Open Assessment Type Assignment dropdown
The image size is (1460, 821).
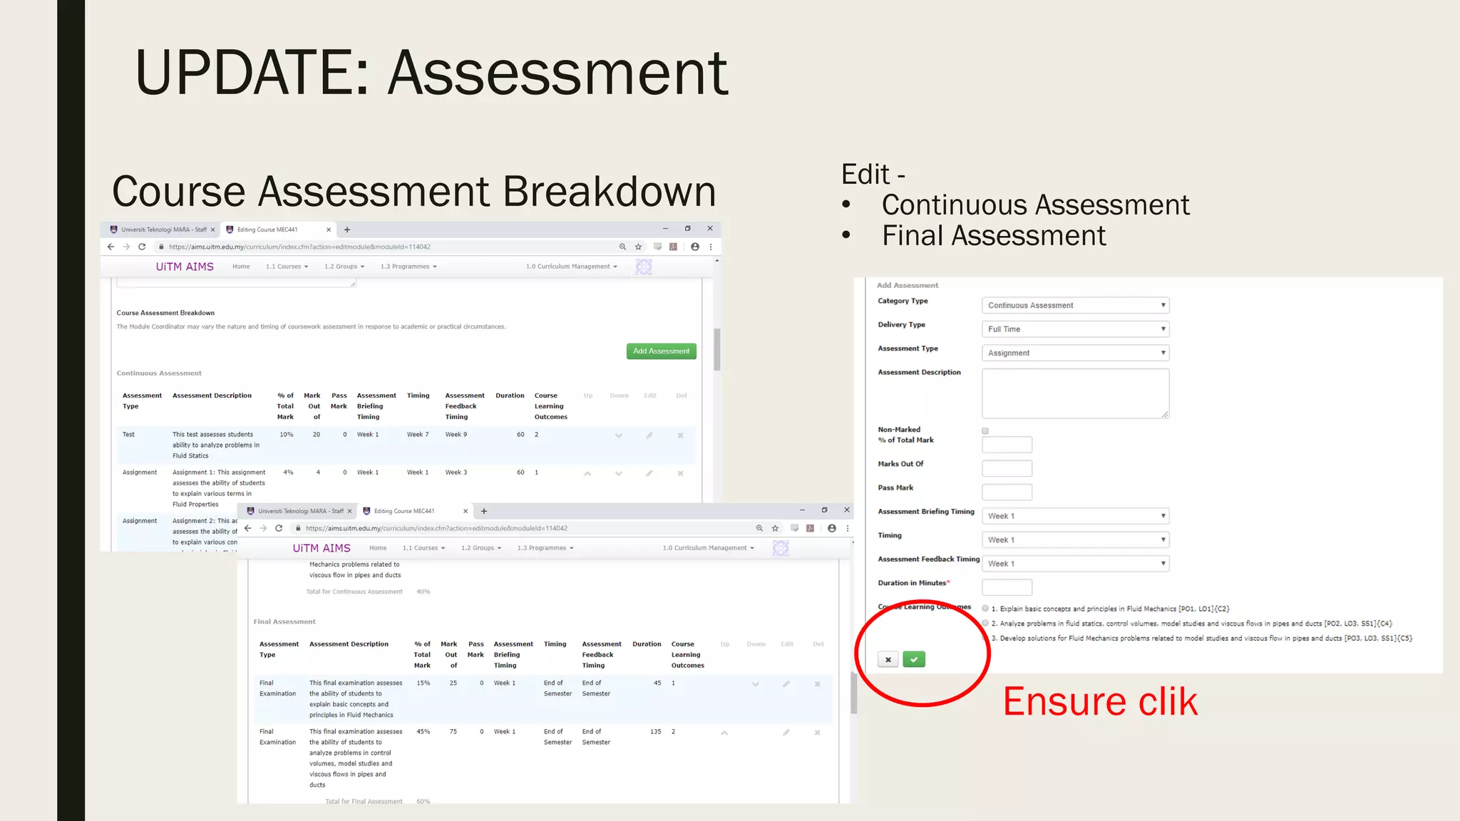[x=1075, y=353]
